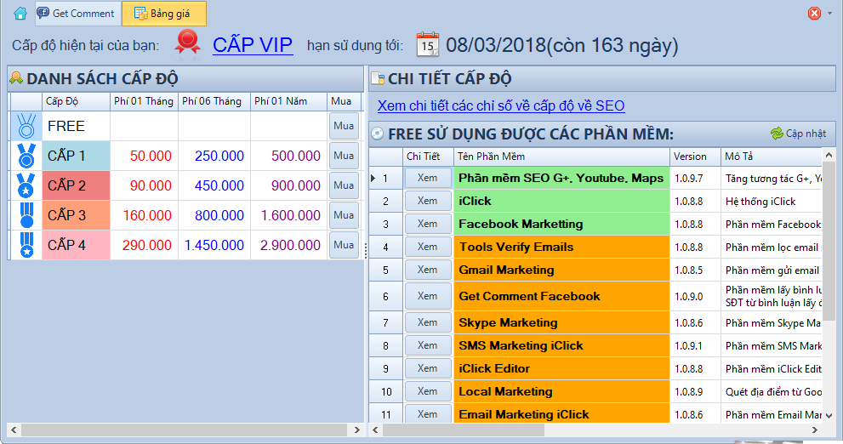This screenshot has width=843, height=444.
Task: Click the CHI TIẾT CẤP ĐỘ panel icon
Action: click(378, 79)
